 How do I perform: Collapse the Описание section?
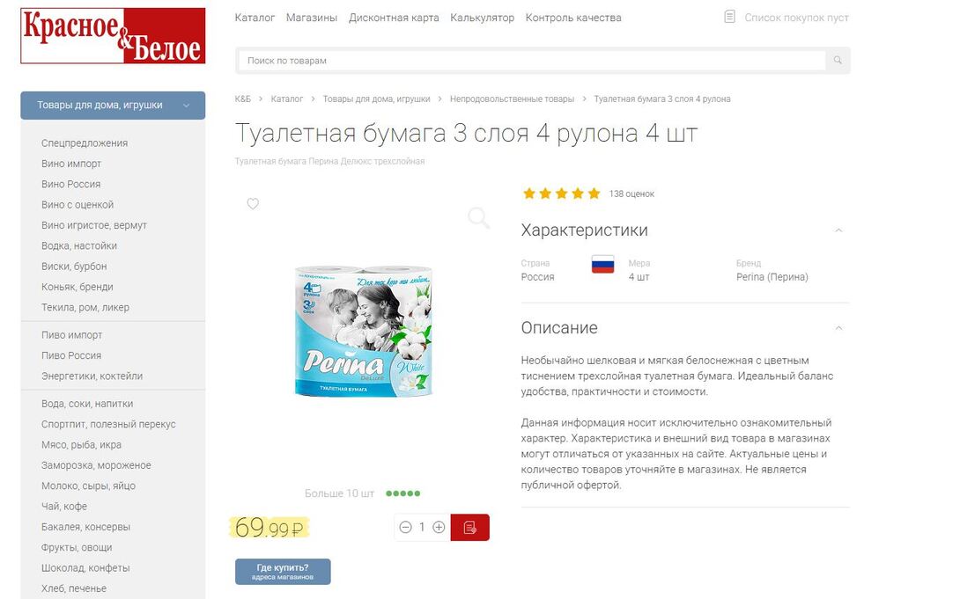838,328
